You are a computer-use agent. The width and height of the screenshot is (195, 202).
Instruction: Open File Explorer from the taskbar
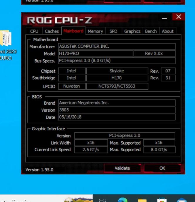click(142, 200)
